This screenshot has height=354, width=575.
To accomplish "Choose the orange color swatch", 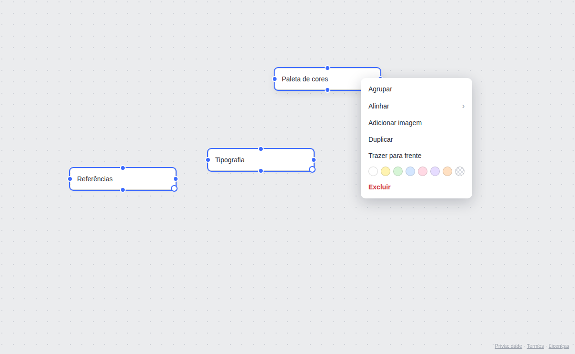I will coord(447,171).
